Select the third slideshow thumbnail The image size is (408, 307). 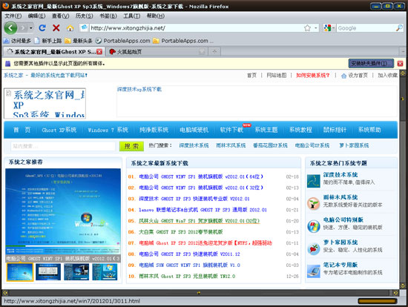tap(76, 272)
